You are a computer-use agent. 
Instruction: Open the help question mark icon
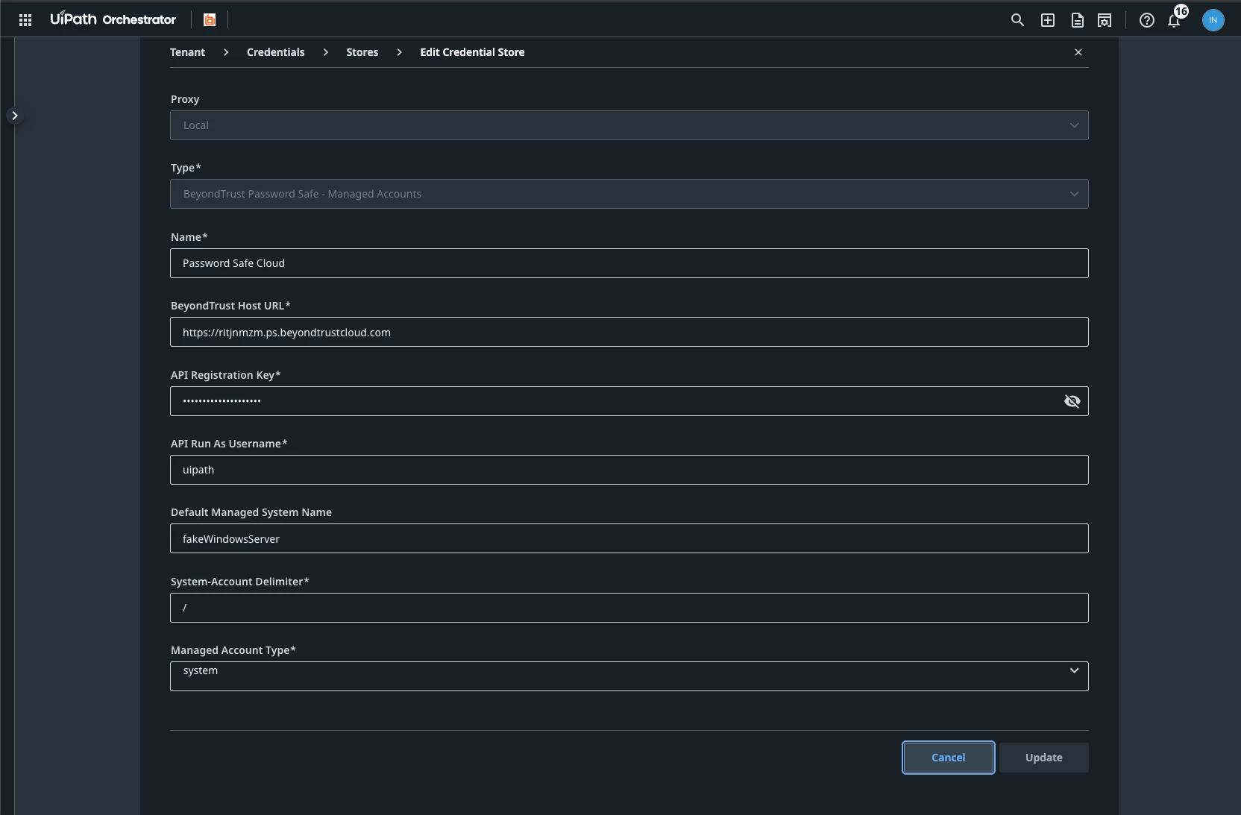(x=1147, y=20)
